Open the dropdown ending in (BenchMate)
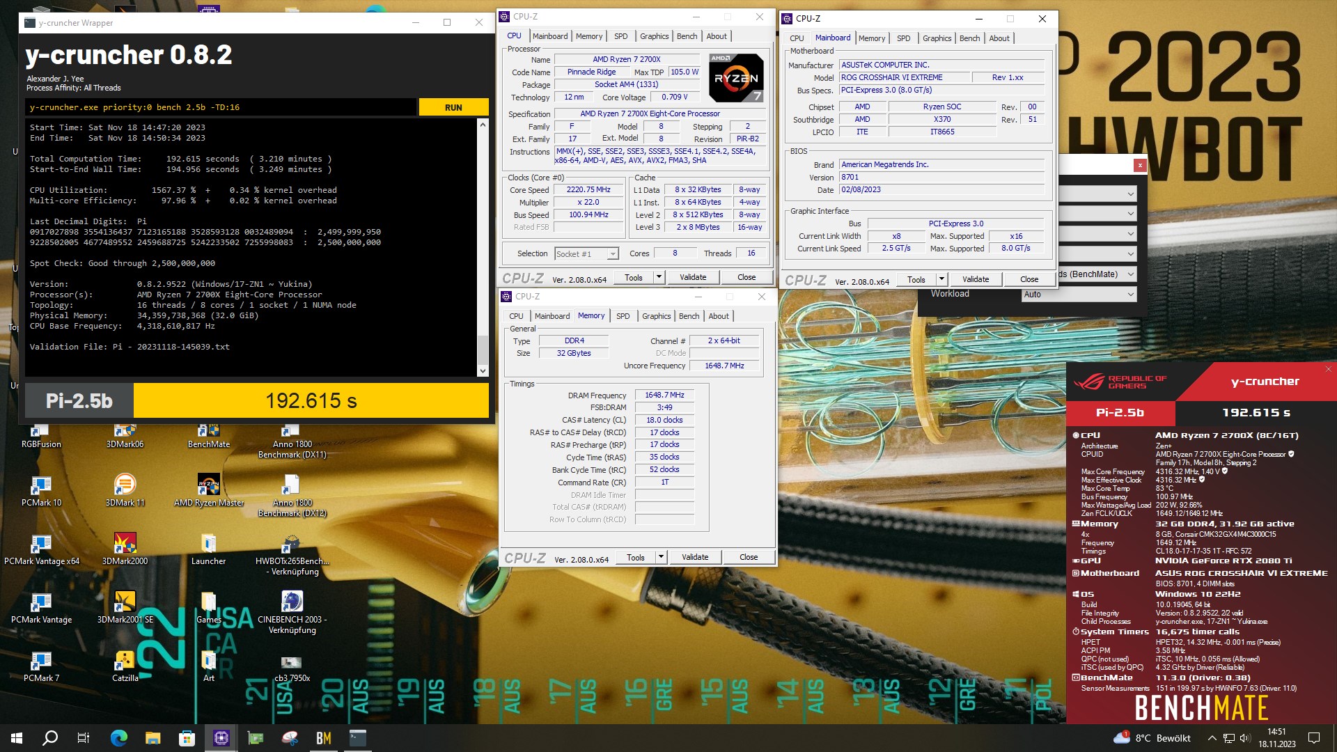Screen dimensions: 1337x752 coord(1097,274)
